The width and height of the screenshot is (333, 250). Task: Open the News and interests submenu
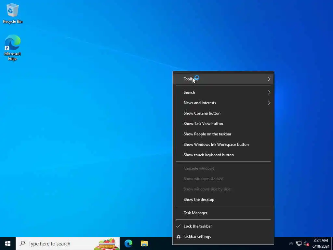223,103
